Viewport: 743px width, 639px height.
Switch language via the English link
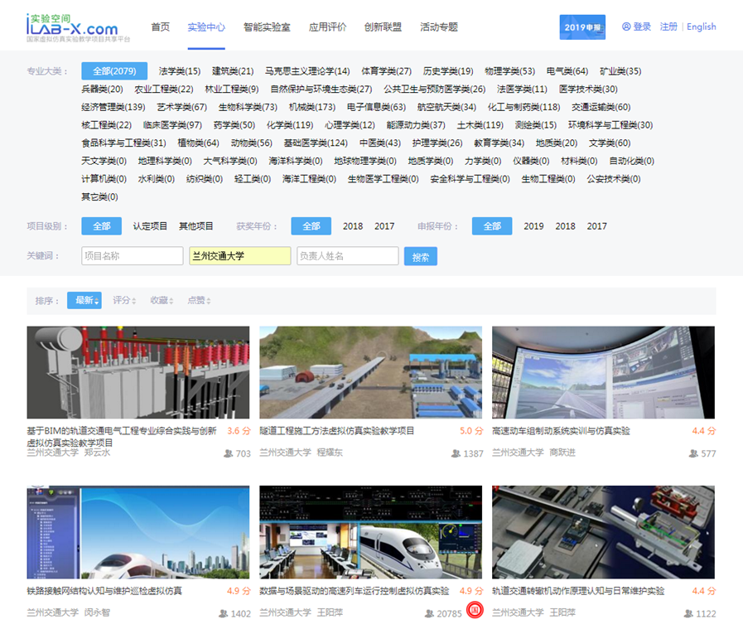(x=701, y=27)
